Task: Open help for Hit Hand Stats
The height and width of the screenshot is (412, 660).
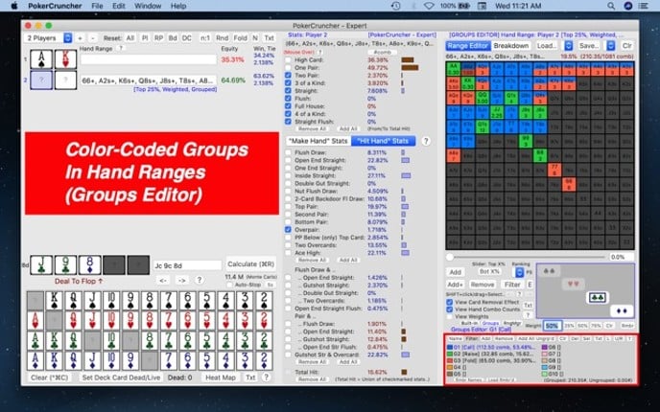Action: (x=426, y=141)
